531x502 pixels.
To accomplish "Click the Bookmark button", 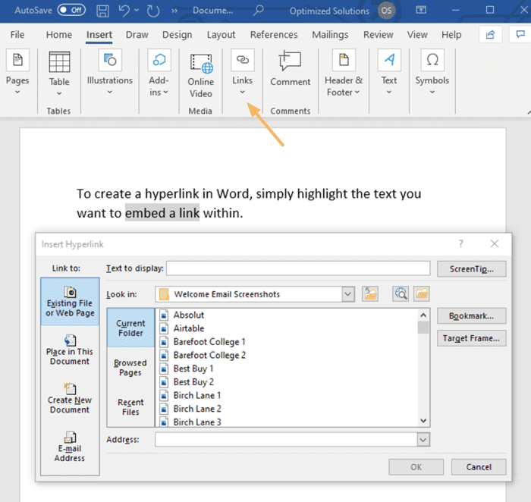I will (x=472, y=315).
